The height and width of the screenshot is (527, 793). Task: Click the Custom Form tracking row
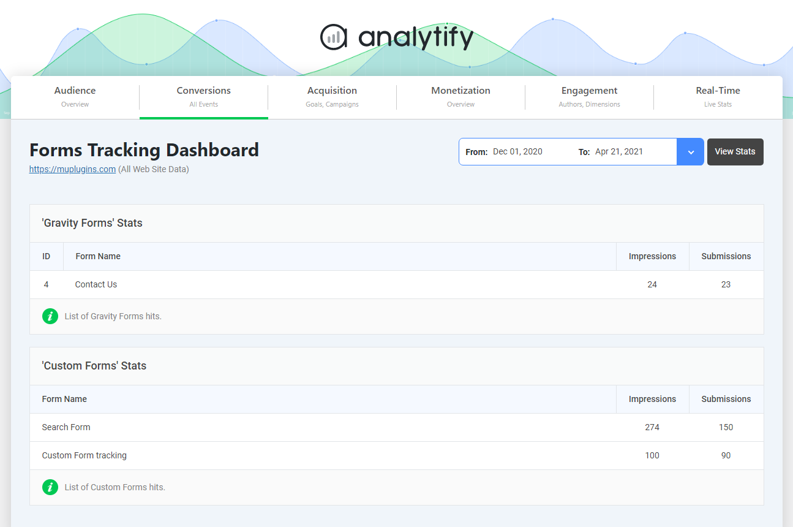click(x=85, y=455)
